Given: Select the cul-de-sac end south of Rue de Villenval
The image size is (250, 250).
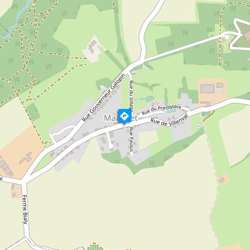Looking at the screenshot, I should coord(111,146).
